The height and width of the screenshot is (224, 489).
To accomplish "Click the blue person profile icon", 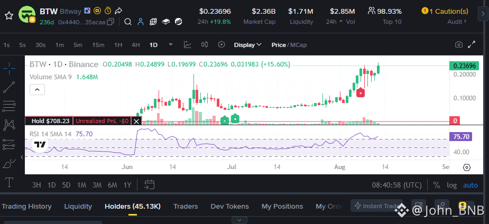I will 141,22.
